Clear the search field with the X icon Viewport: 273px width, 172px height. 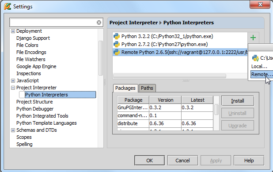coord(99,23)
